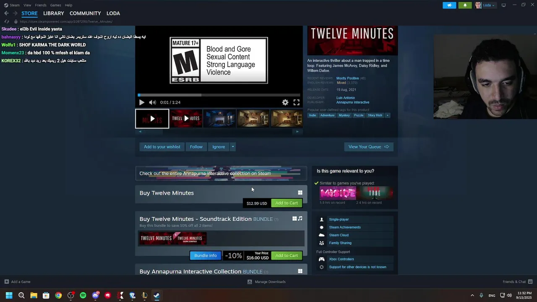Add Twelve Minutes to your wishlist
The height and width of the screenshot is (302, 537).
point(162,147)
